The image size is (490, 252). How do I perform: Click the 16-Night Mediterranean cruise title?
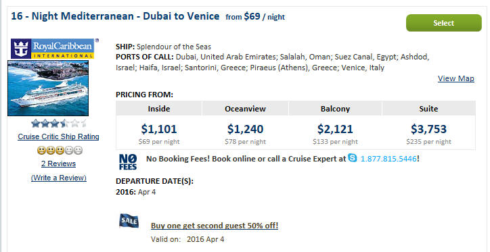[115, 16]
